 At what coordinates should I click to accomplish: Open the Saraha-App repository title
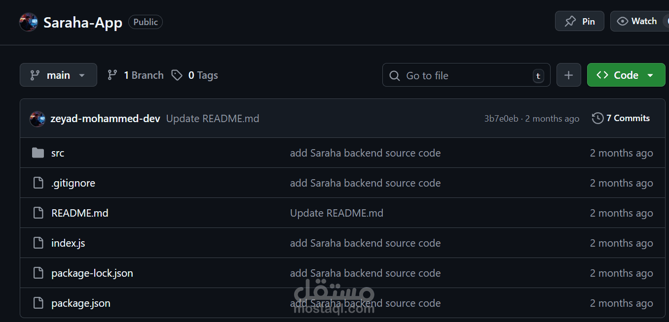[x=83, y=23]
